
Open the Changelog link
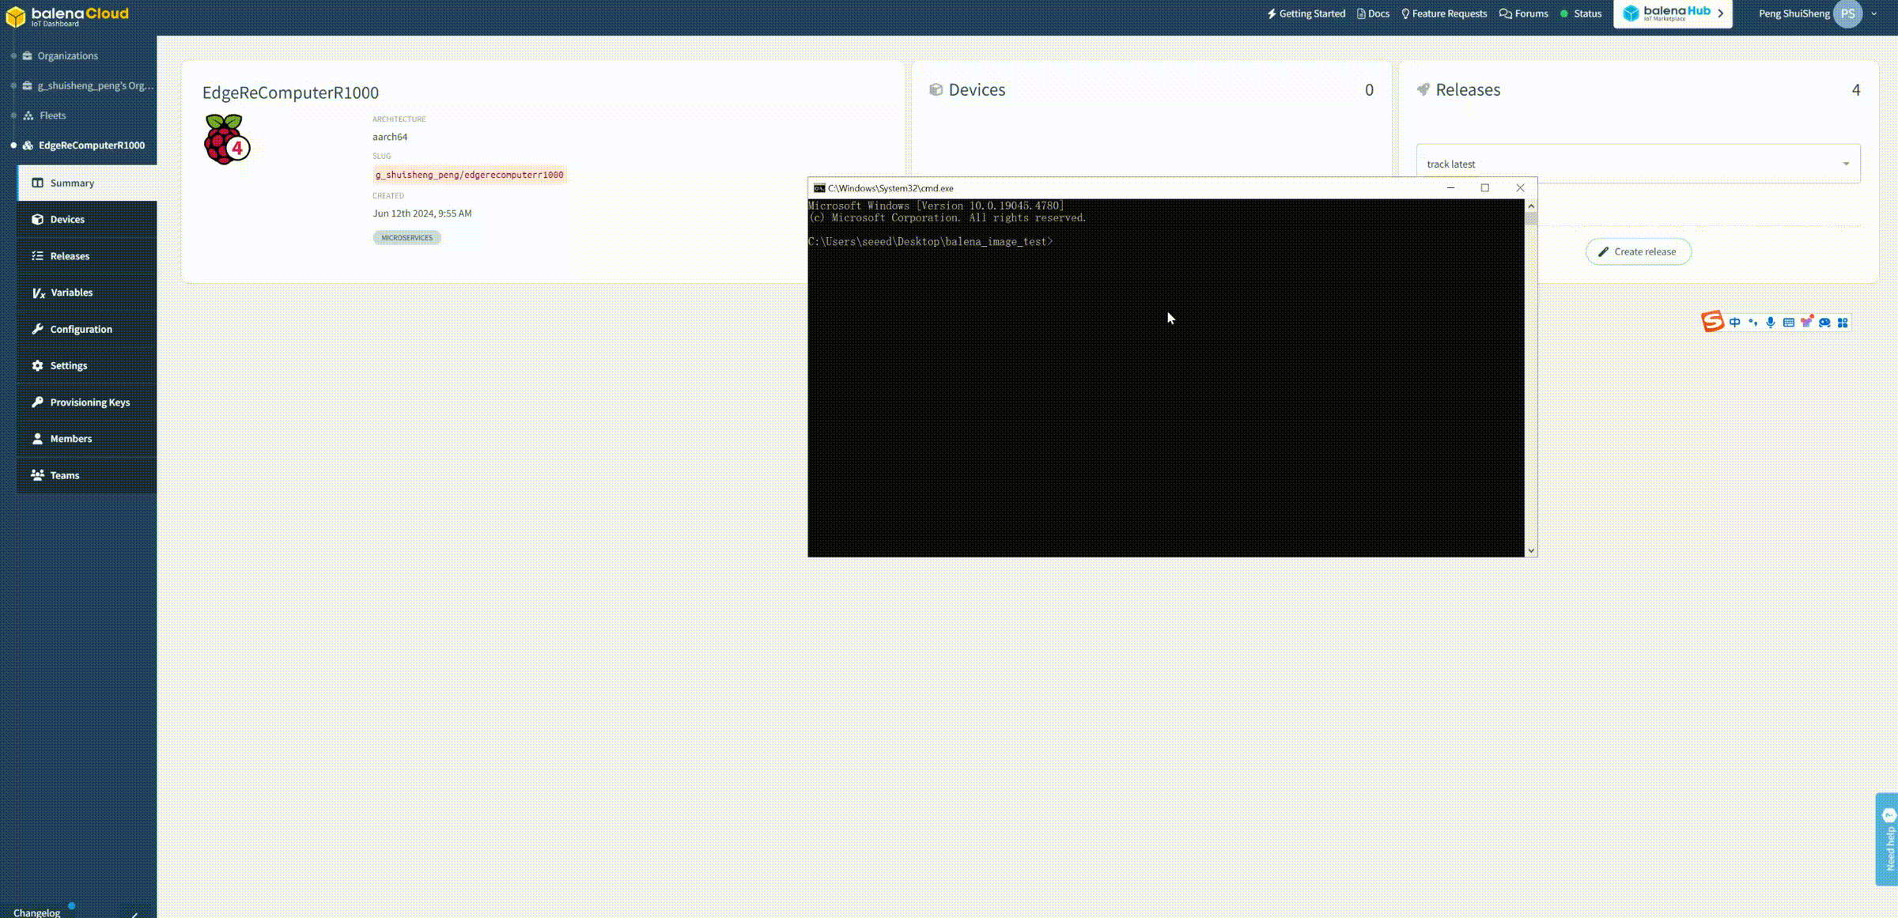tap(36, 912)
